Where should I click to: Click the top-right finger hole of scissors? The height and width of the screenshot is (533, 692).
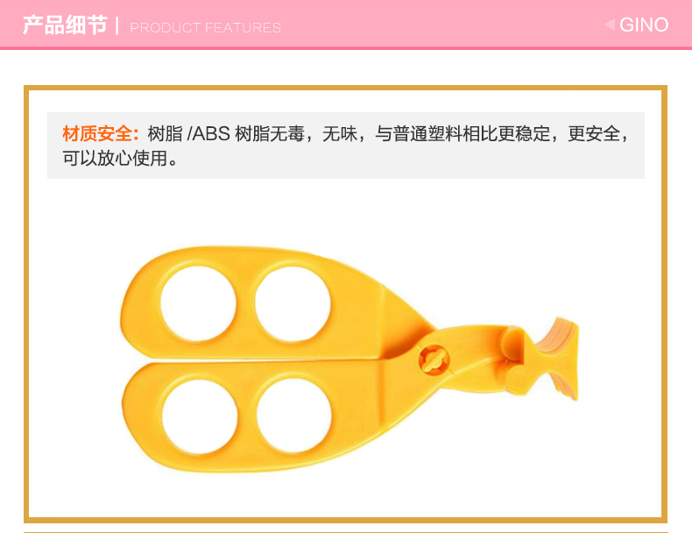click(293, 303)
